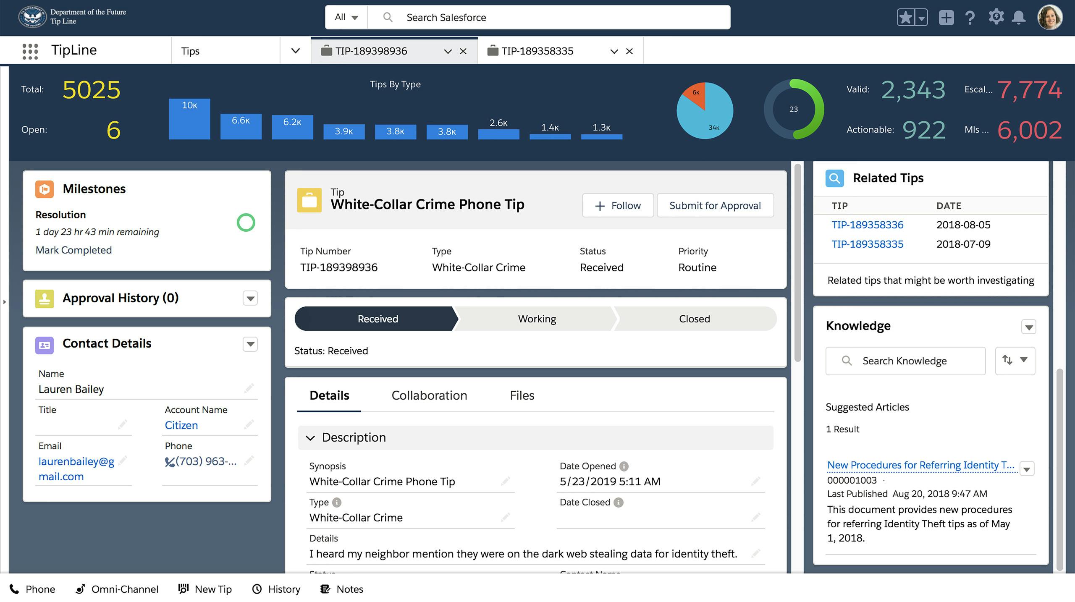Click the Milestones panel icon

click(x=45, y=189)
